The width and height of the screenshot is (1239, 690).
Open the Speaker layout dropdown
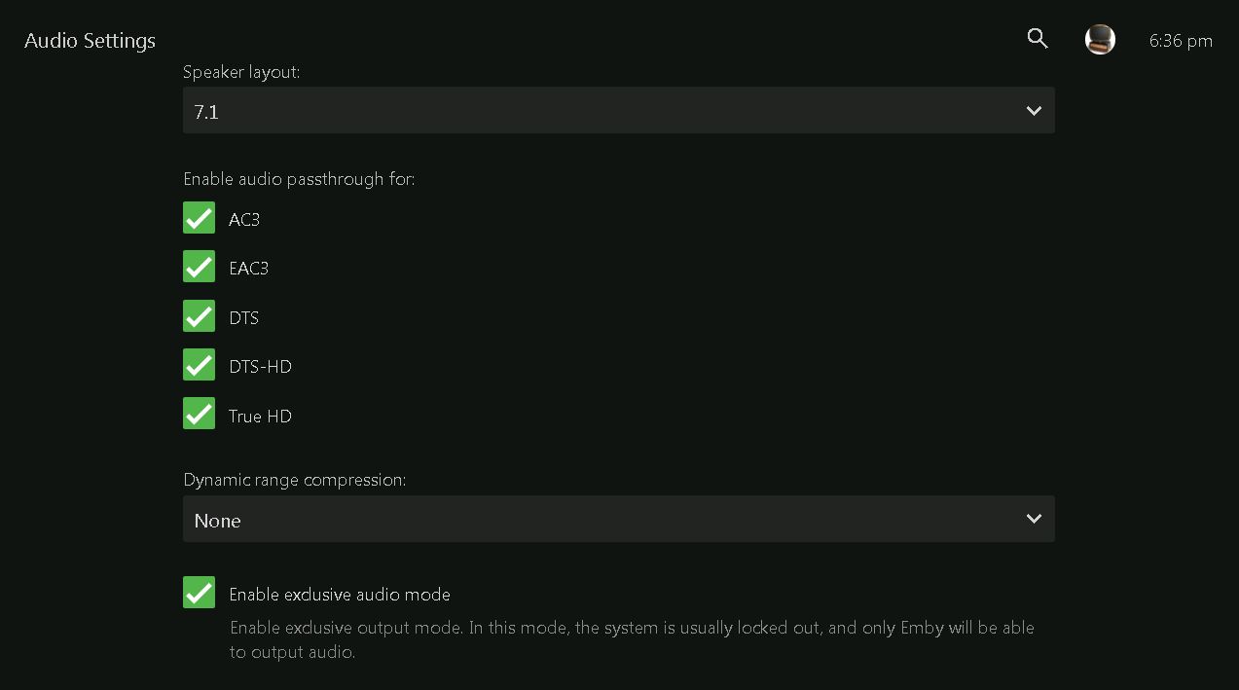[x=619, y=110]
